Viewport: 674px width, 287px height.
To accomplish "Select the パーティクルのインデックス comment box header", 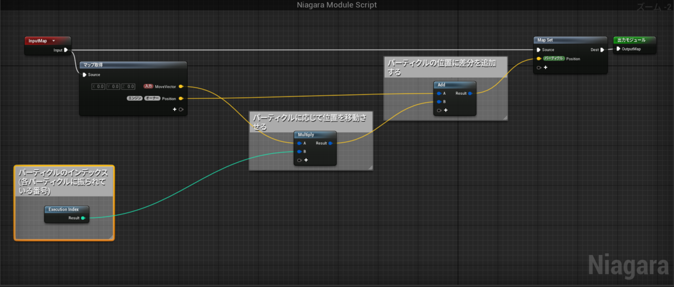I will pyautogui.click(x=64, y=182).
